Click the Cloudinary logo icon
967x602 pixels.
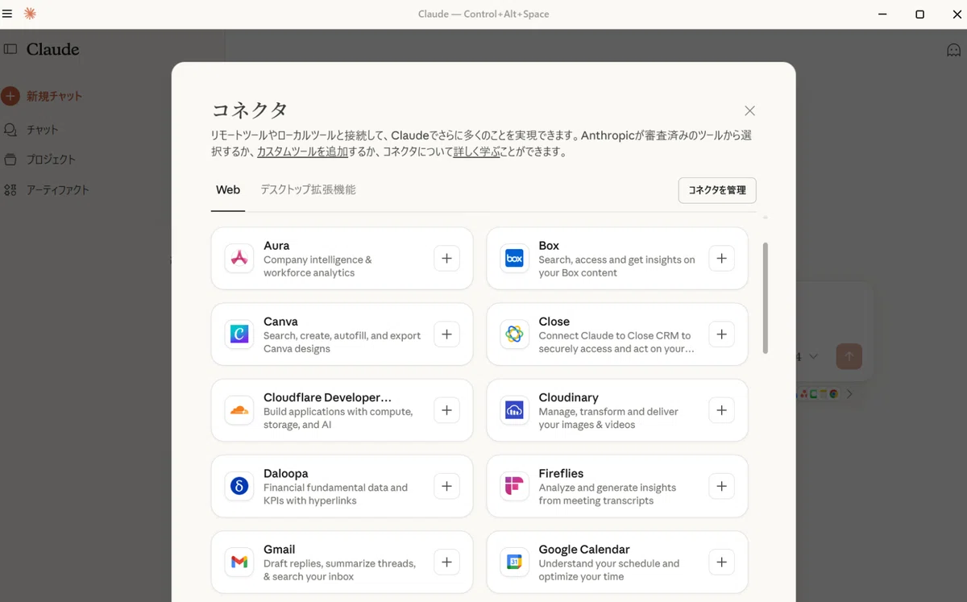514,410
